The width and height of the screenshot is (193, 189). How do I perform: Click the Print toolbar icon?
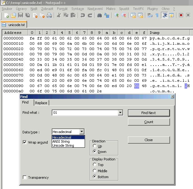point(49,15)
